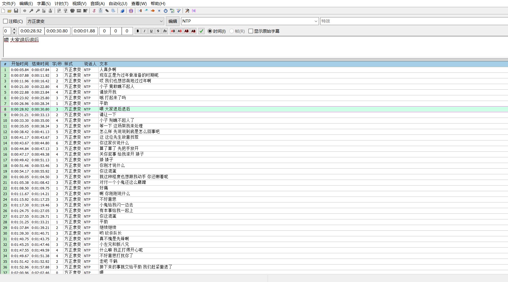Image resolution: width=508 pixels, height=282 pixels.
Task: Enable the 注释 comment checkbox
Action: pos(5,21)
